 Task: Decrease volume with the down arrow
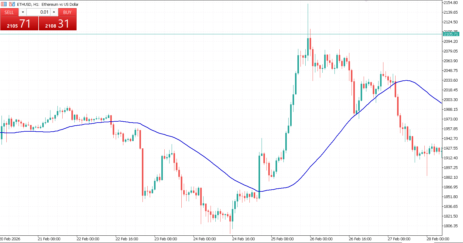[x=23, y=12]
